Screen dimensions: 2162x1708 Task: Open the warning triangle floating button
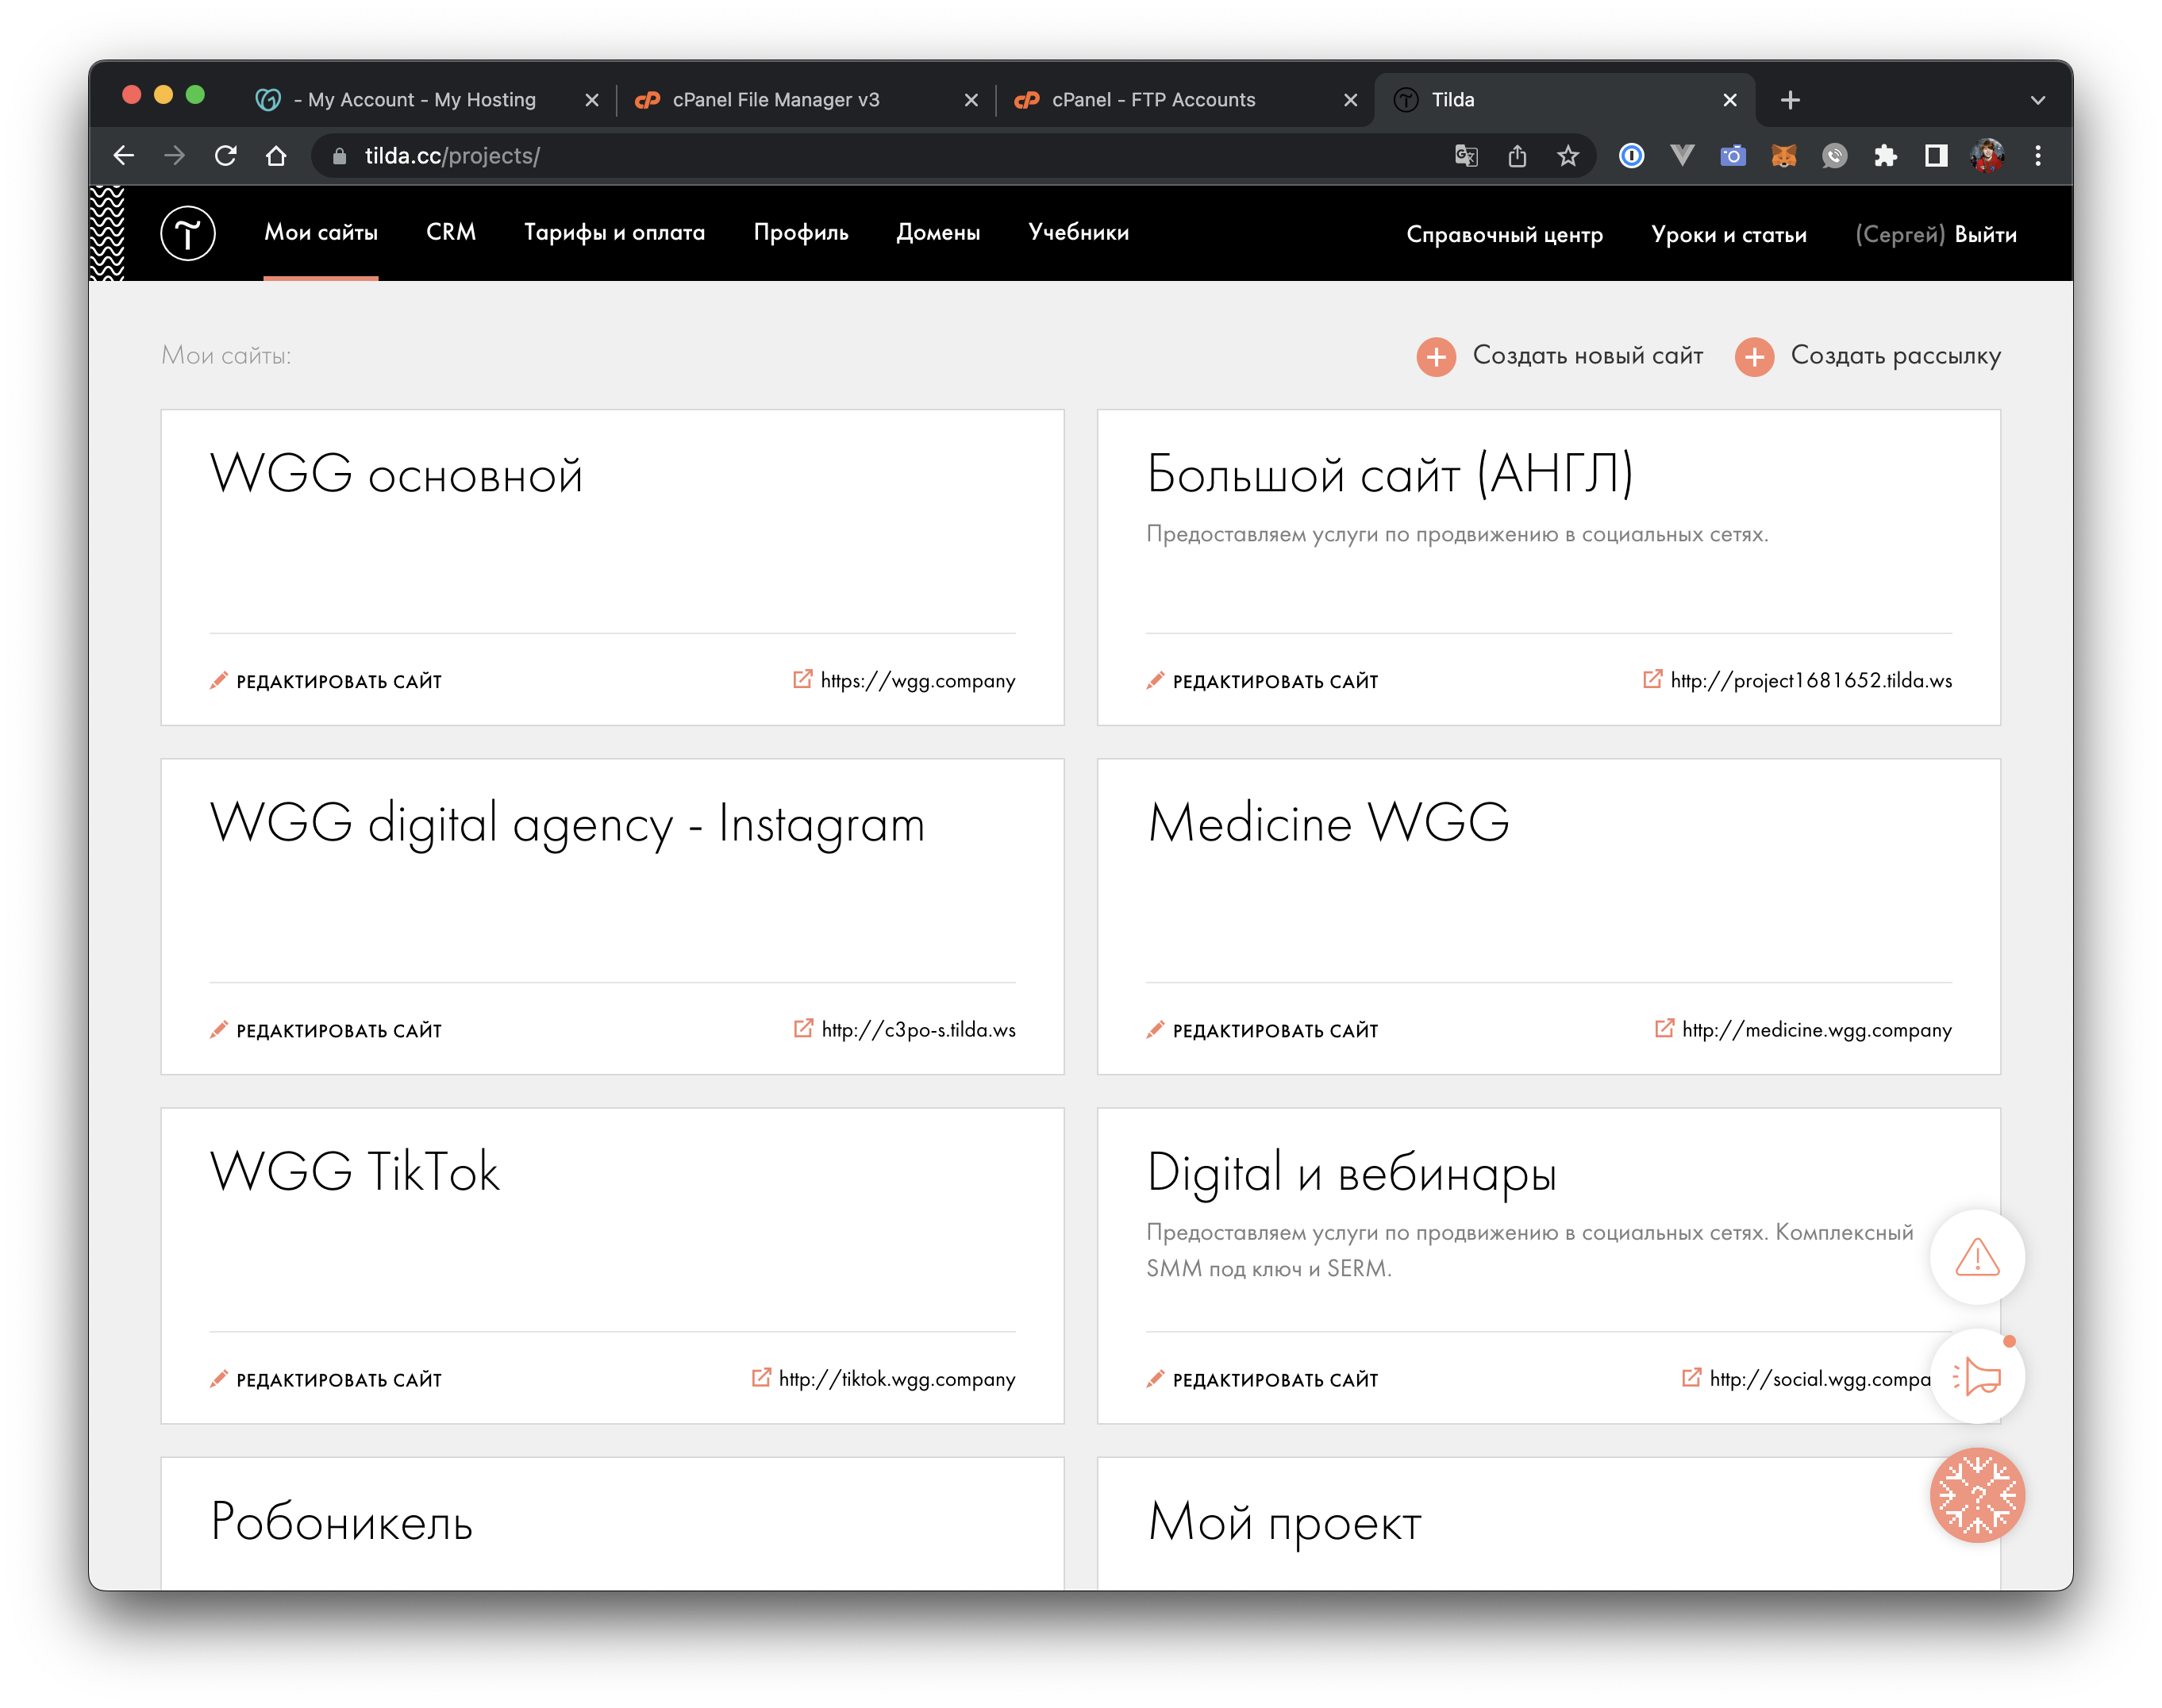pyautogui.click(x=1976, y=1257)
